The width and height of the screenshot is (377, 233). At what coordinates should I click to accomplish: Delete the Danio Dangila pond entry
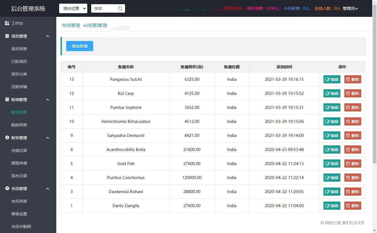(x=353, y=206)
